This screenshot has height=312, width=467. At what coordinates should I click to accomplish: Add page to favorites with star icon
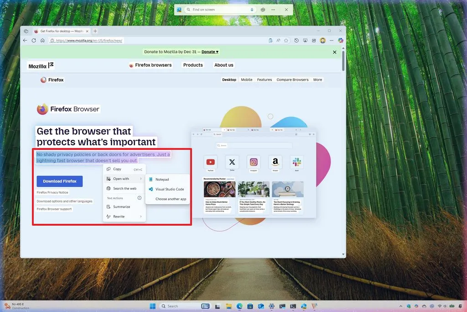tap(286, 40)
